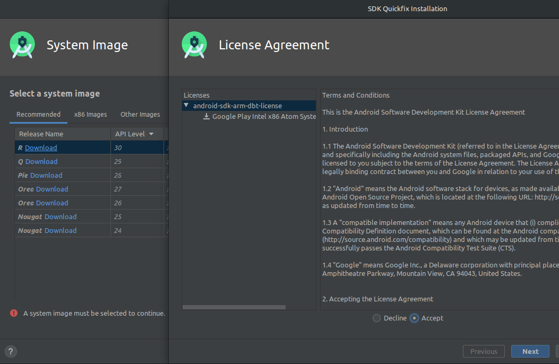Screen dimensions: 559x364
Task: Click the Download link for Pie
Action: (46, 175)
